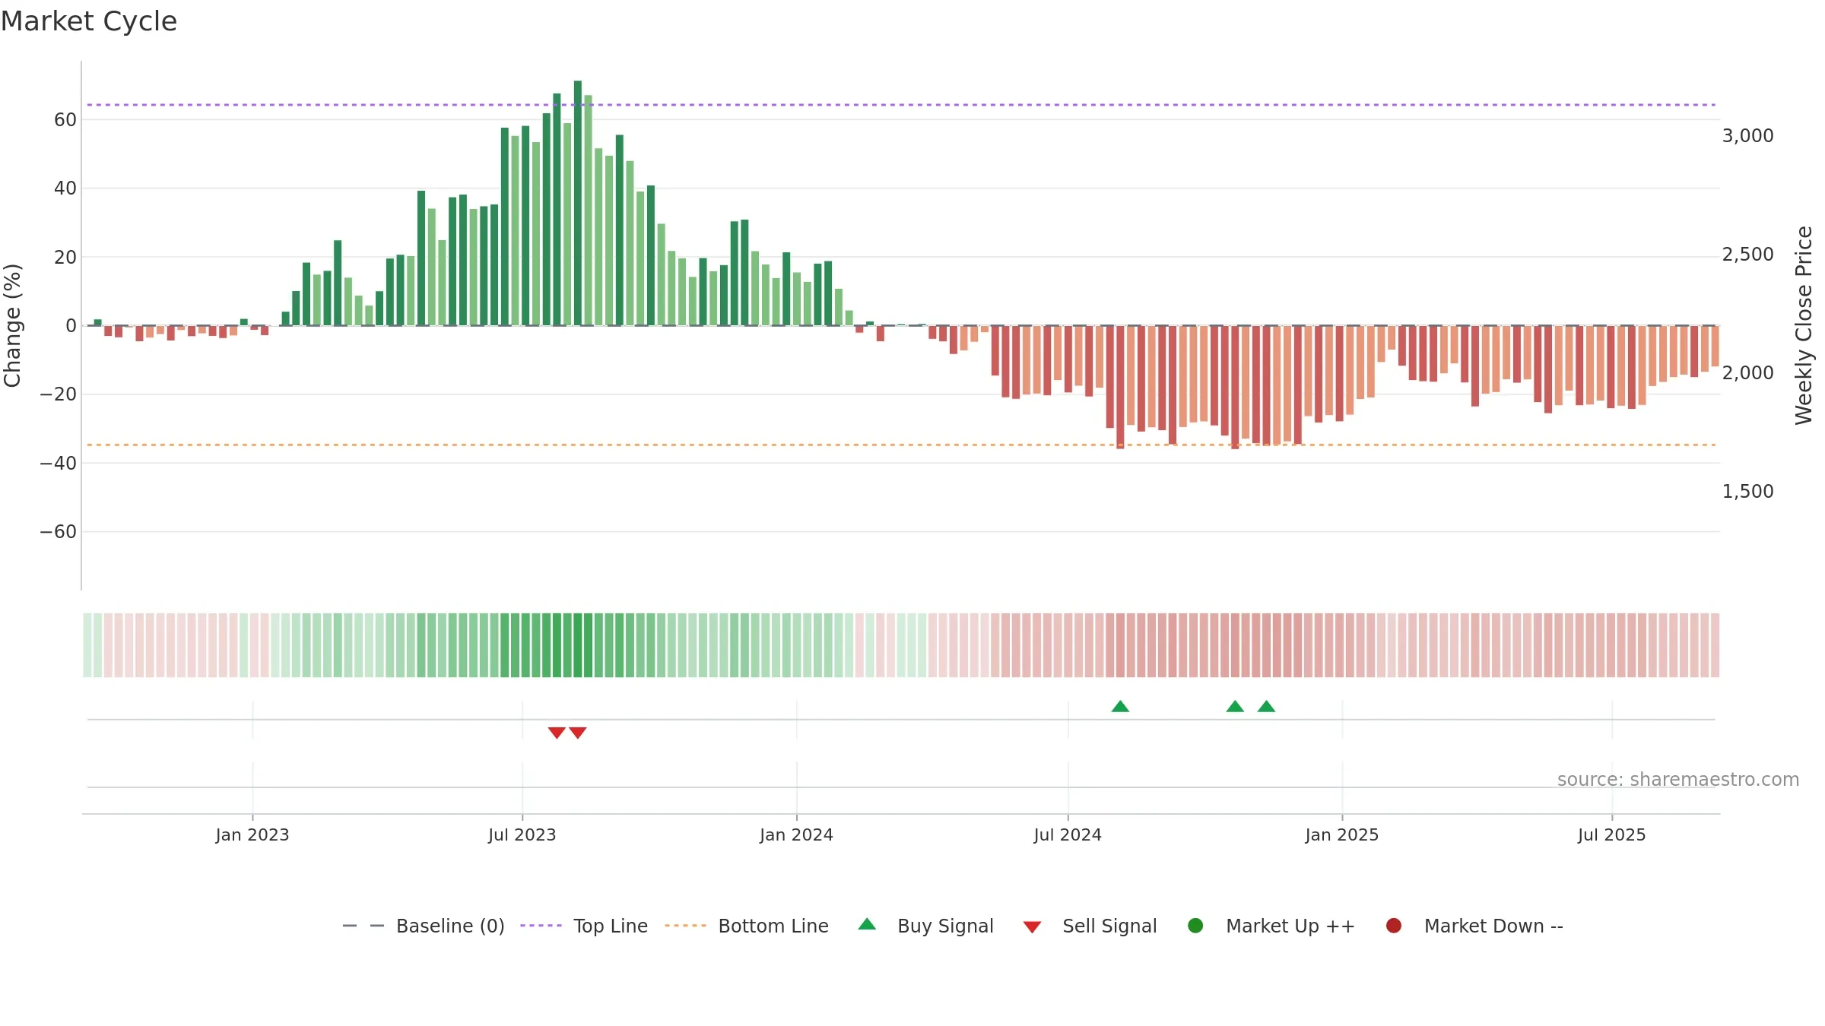1825x1026 pixels.
Task: Click the Market Cycle chart title
Action: pos(89,21)
